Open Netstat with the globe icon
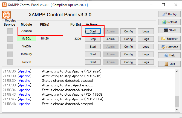Screen dimensions: 182x118 [x=169, y=22]
